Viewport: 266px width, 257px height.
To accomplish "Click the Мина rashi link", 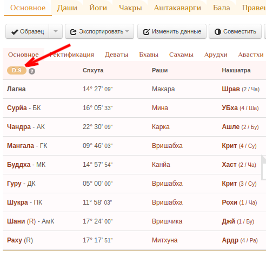I will point(160,108).
